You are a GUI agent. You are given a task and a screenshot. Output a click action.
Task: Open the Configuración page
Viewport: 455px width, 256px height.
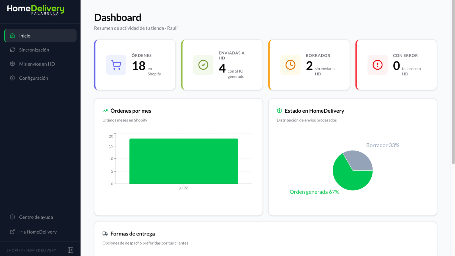point(40,78)
